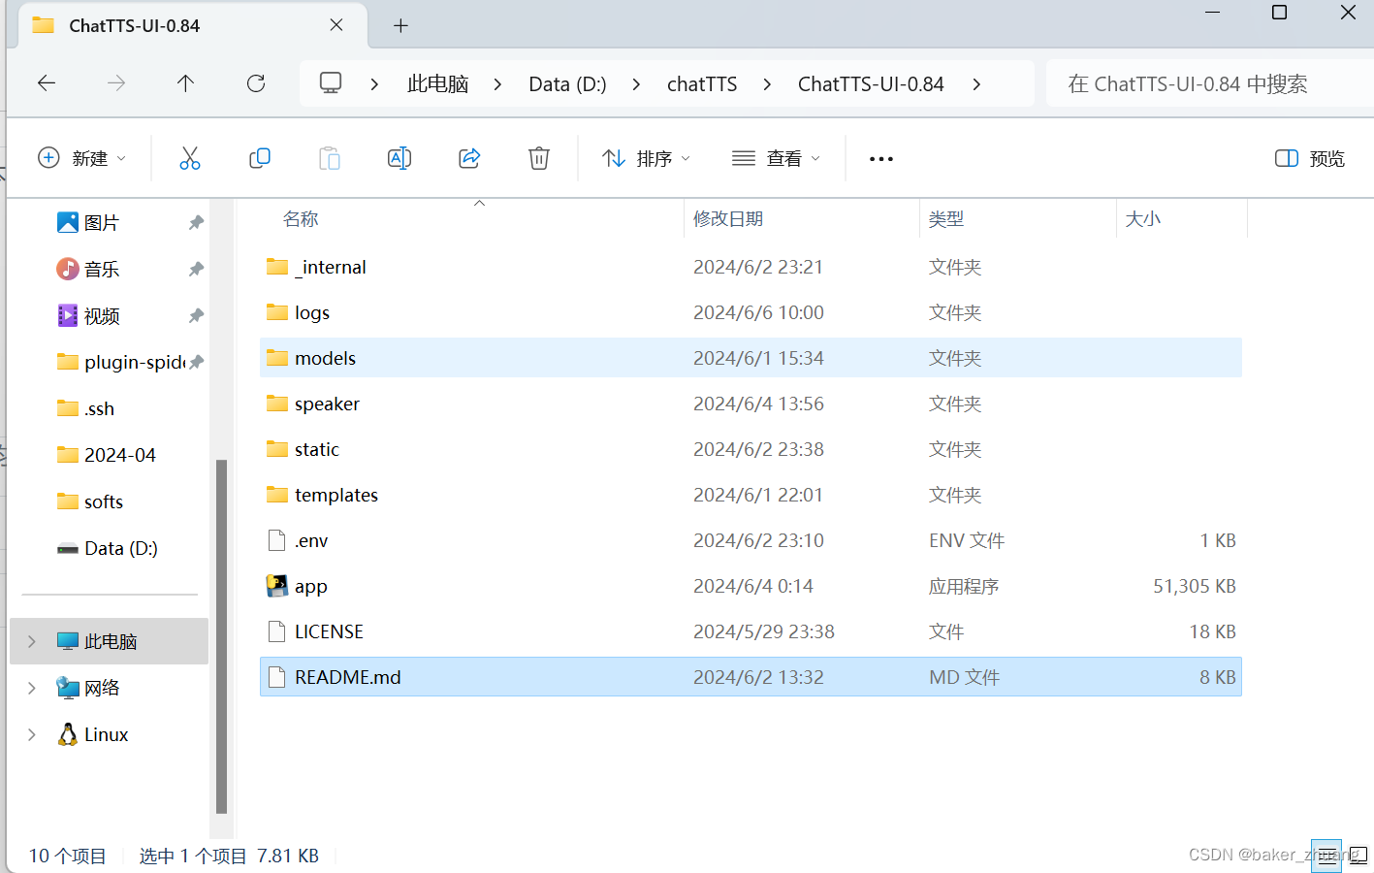The image size is (1374, 873).
Task: Switch to large icons view in status bar
Action: [x=1358, y=856]
